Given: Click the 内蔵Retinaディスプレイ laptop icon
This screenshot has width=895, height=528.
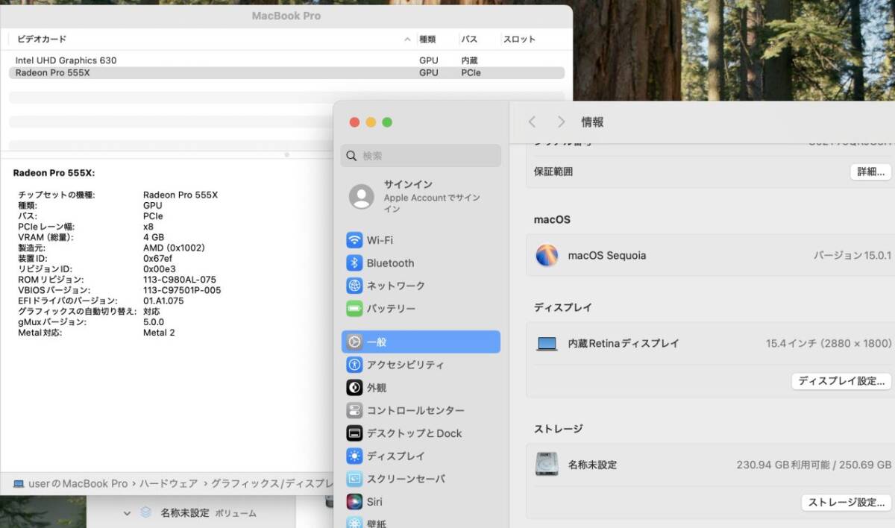Looking at the screenshot, I should tap(547, 344).
